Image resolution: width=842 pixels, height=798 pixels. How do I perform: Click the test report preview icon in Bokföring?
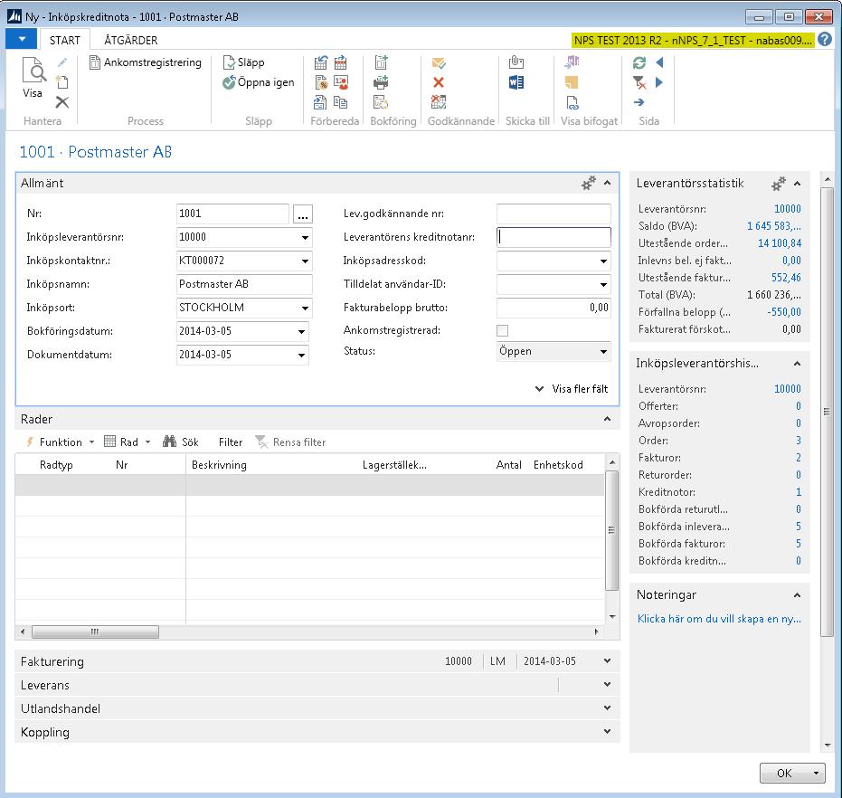coord(382,102)
